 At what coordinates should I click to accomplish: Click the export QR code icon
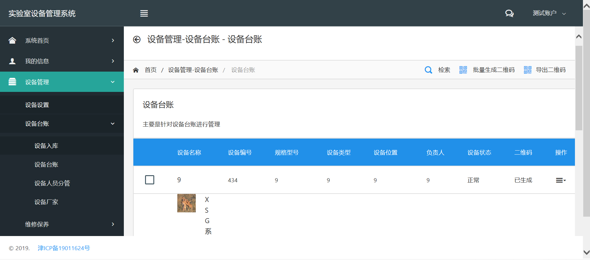527,70
